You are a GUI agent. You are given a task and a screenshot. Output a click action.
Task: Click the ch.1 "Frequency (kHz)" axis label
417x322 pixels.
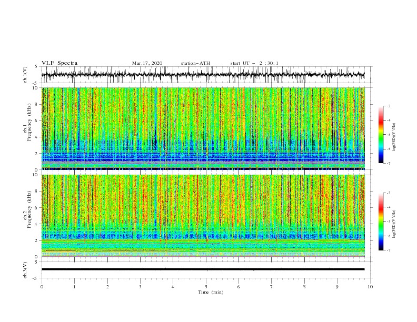[29, 123]
